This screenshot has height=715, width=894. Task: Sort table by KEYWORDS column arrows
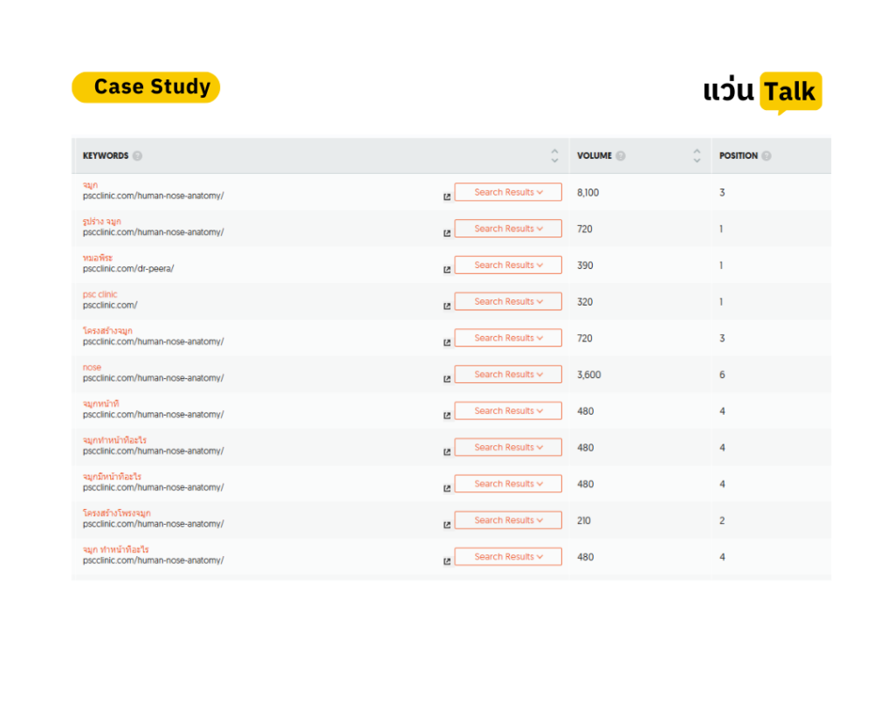pyautogui.click(x=554, y=155)
